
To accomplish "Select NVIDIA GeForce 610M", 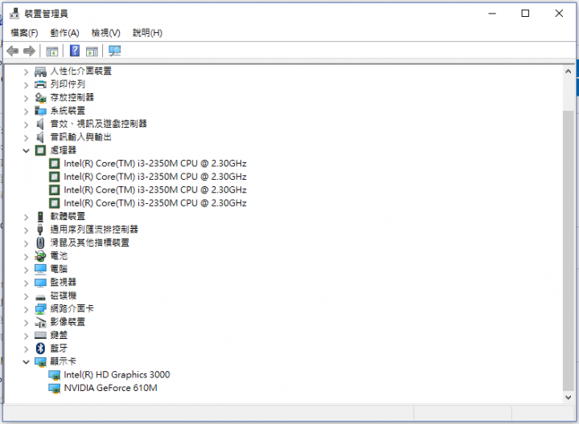I will 110,388.
